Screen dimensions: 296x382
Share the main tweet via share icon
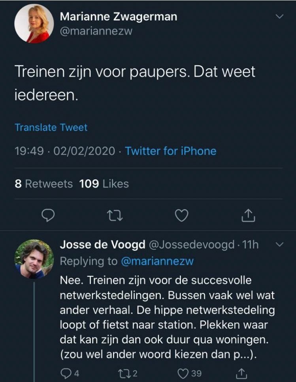pyautogui.click(x=248, y=215)
